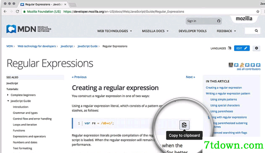Expand the Web Technologies menu
Image resolution: width=265 pixels, height=153 pixels.
click(x=114, y=31)
